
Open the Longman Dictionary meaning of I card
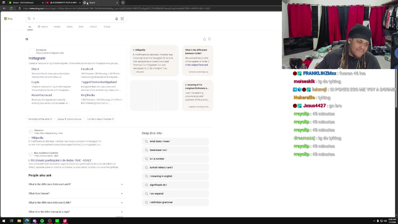pos(197,95)
